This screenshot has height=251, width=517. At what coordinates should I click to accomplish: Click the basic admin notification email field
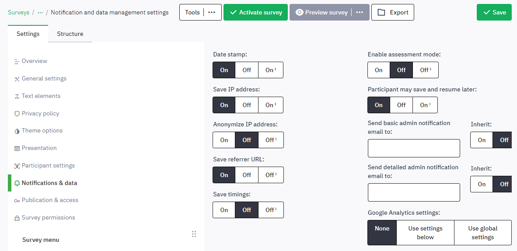pyautogui.click(x=414, y=148)
